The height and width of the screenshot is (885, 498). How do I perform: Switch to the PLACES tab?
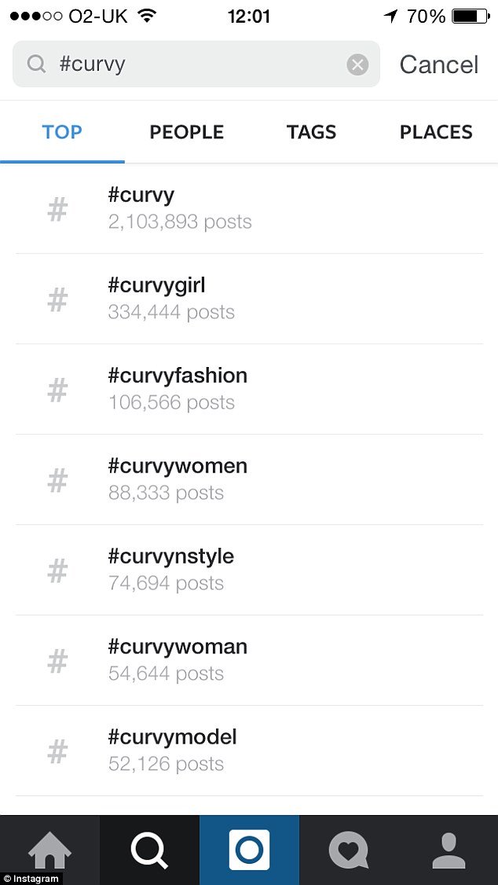pyautogui.click(x=436, y=131)
